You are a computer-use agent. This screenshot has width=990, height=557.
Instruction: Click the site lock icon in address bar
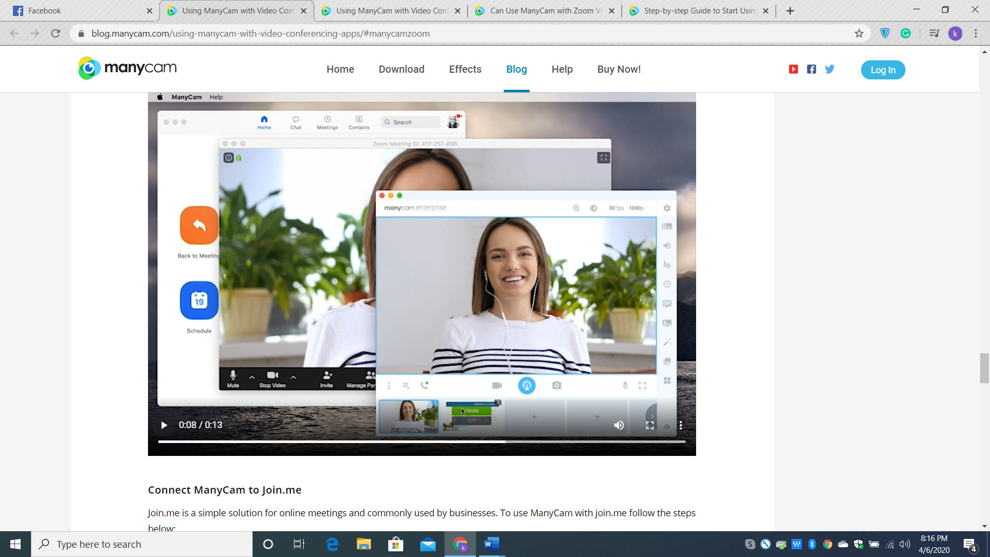(81, 34)
